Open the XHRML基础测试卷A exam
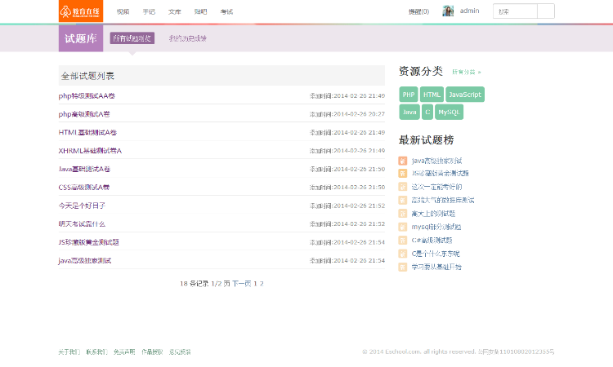The image size is (613, 367). 90,151
